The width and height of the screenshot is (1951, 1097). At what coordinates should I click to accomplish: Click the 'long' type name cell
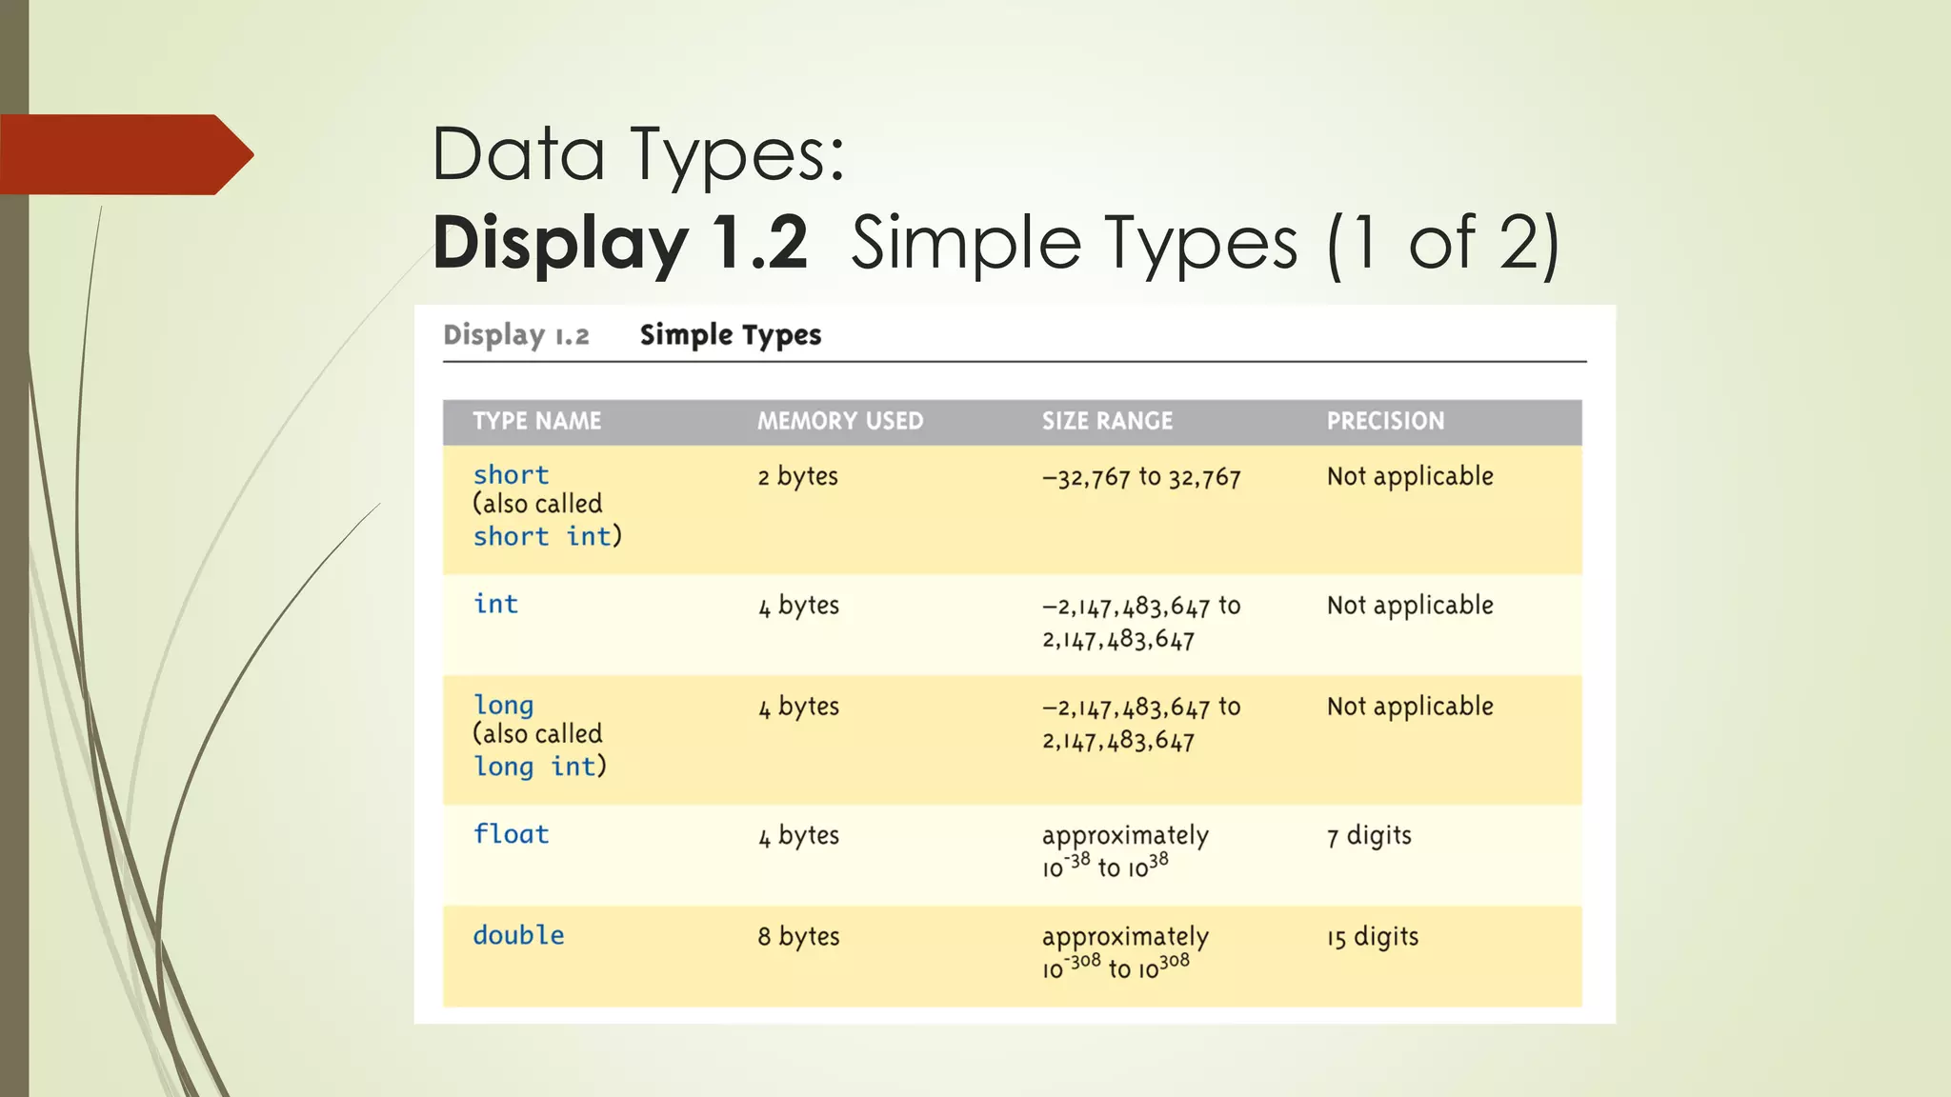click(504, 706)
